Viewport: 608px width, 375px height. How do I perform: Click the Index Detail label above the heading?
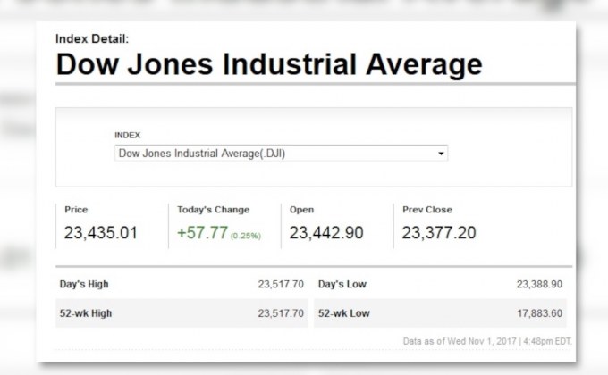92,38
